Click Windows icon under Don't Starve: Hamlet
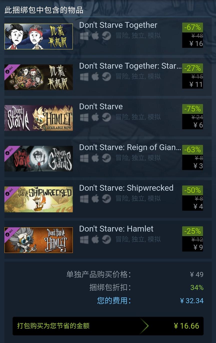216x343 pixels. coord(84,239)
